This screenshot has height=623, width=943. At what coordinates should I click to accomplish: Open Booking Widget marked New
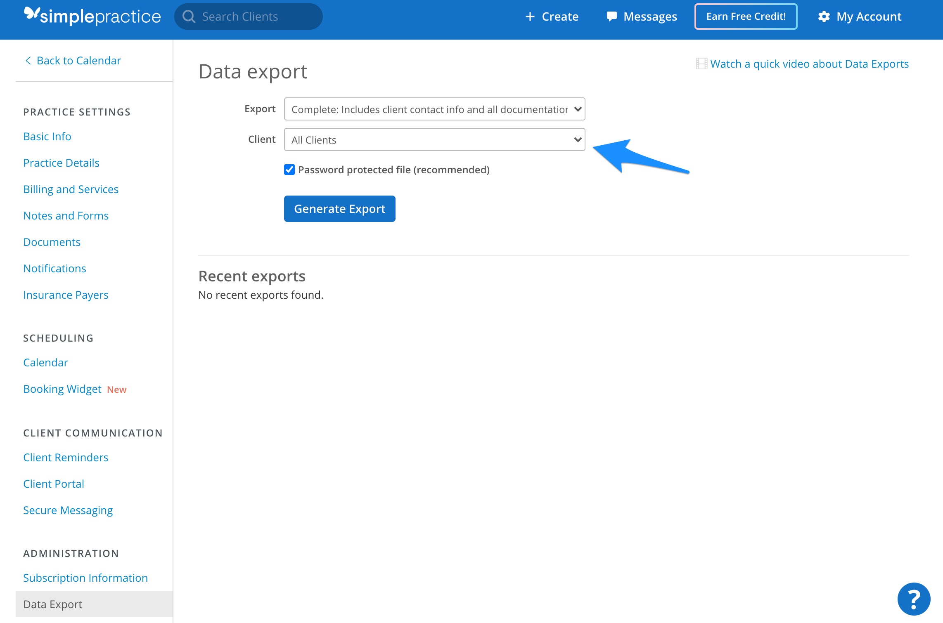point(62,389)
